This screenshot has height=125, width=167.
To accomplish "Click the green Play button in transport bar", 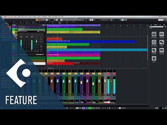I will [90, 108].
